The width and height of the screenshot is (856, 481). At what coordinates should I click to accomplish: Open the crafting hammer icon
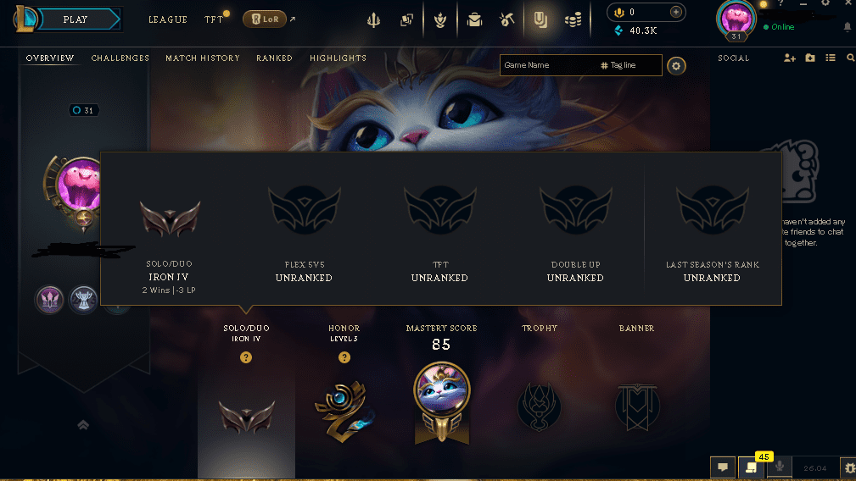pos(506,20)
